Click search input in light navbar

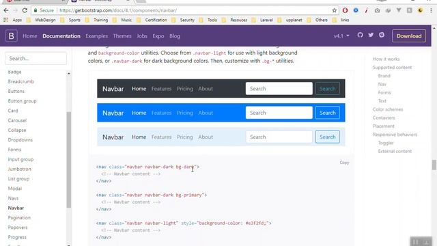point(279,137)
